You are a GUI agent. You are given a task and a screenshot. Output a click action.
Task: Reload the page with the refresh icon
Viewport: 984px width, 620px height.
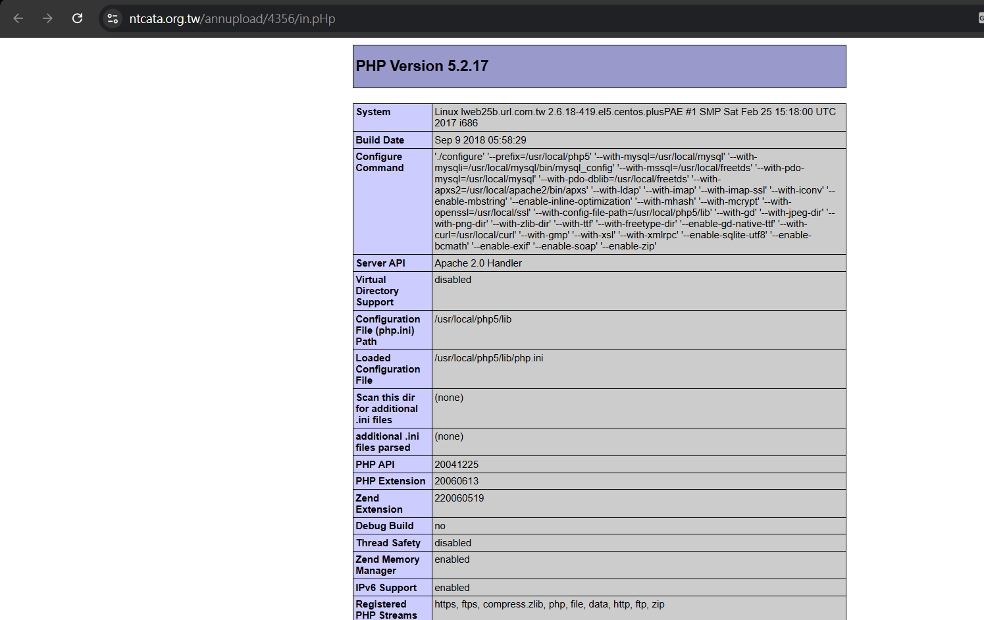tap(77, 18)
